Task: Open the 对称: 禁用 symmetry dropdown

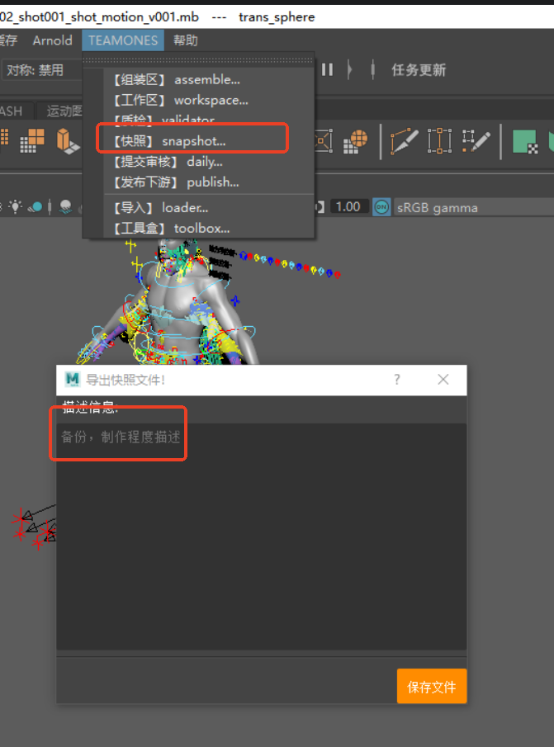Action: tap(41, 70)
